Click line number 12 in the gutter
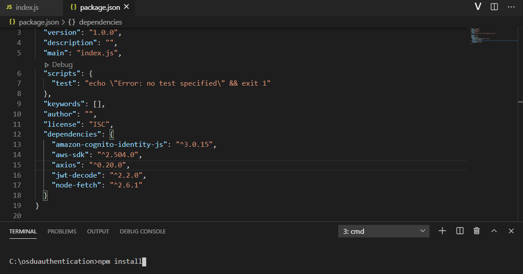The height and width of the screenshot is (274, 523). click(17, 134)
